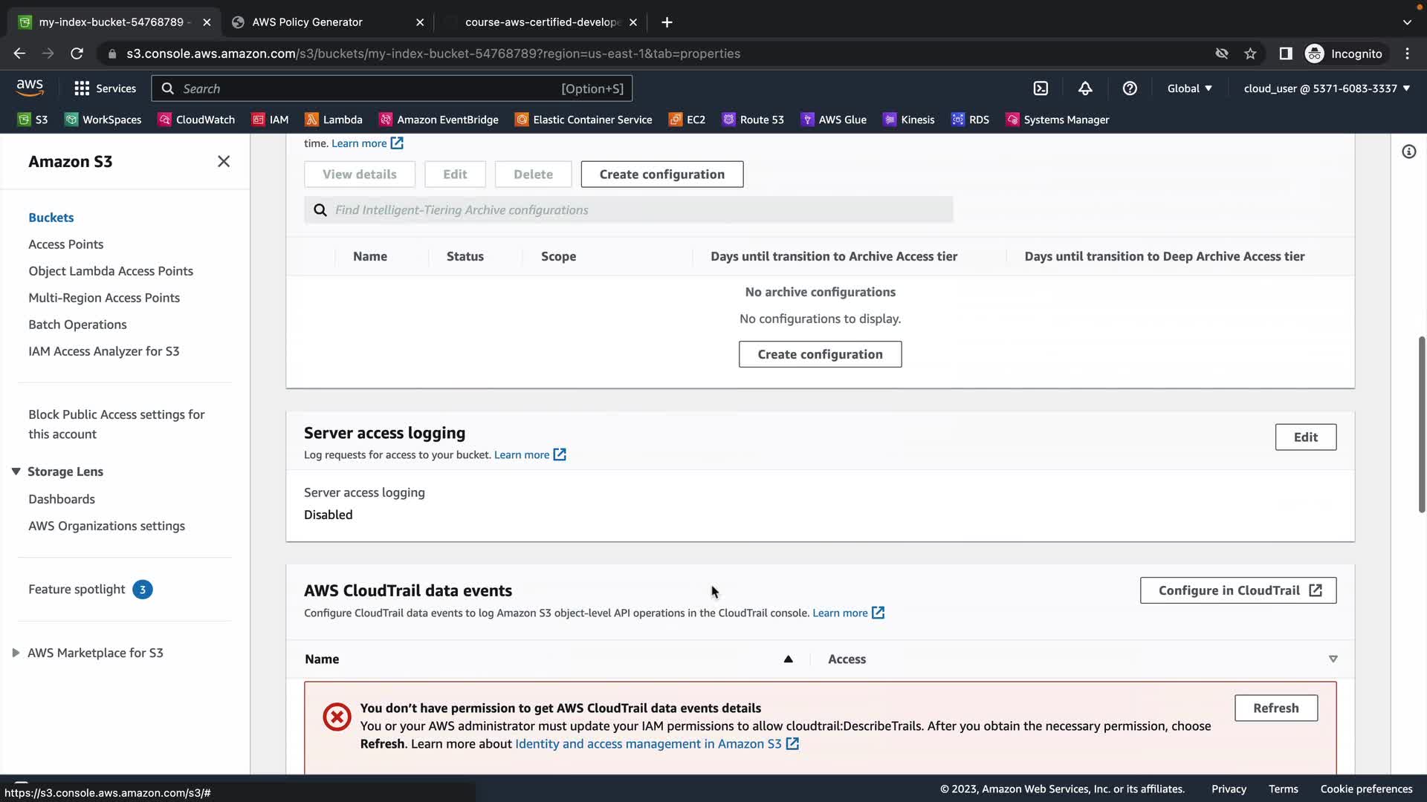Close the Amazon S3 sidebar
This screenshot has height=802, width=1427.
[224, 161]
